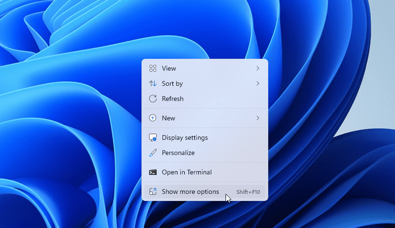Click the Shift+F10 shortcut label
The image size is (395, 228).
point(248,192)
